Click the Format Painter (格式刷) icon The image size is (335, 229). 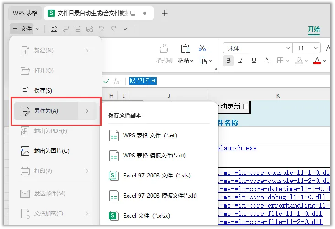point(164,48)
